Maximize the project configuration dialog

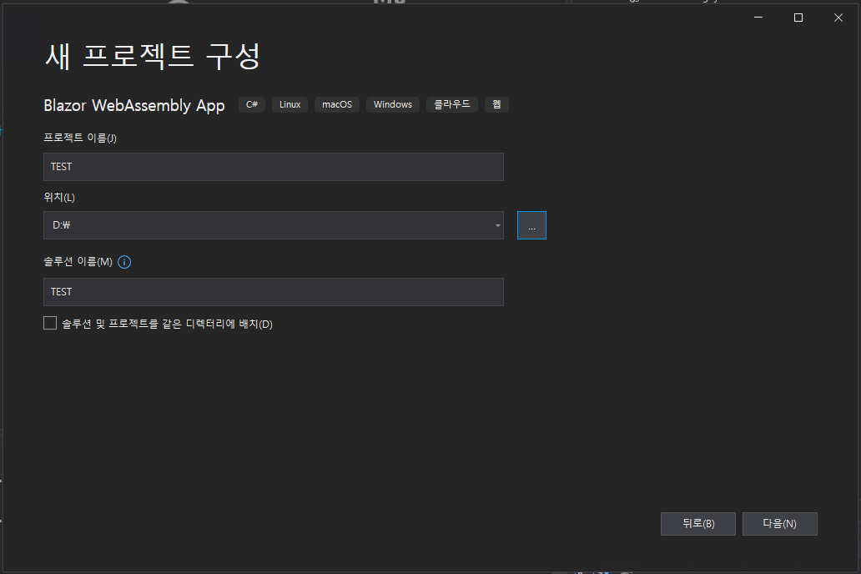click(798, 18)
